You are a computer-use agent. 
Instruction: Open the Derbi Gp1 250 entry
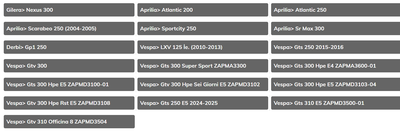coord(69,47)
